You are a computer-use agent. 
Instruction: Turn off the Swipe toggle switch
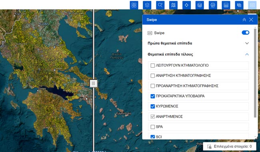(x=246, y=33)
